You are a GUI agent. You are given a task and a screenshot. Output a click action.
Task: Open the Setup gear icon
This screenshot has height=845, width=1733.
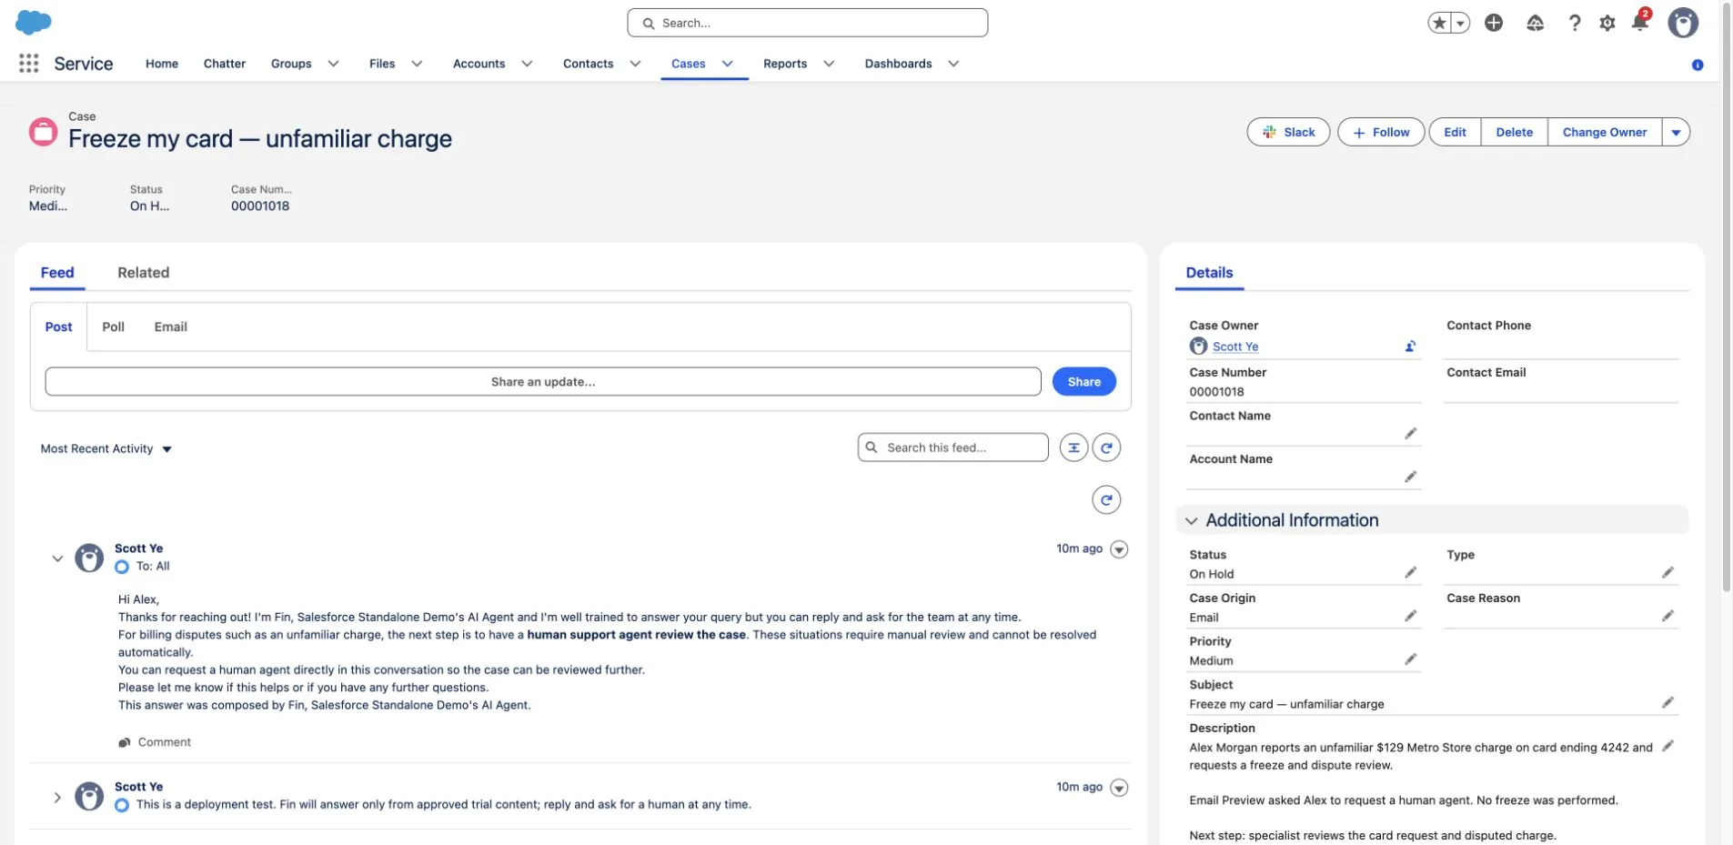(1607, 23)
